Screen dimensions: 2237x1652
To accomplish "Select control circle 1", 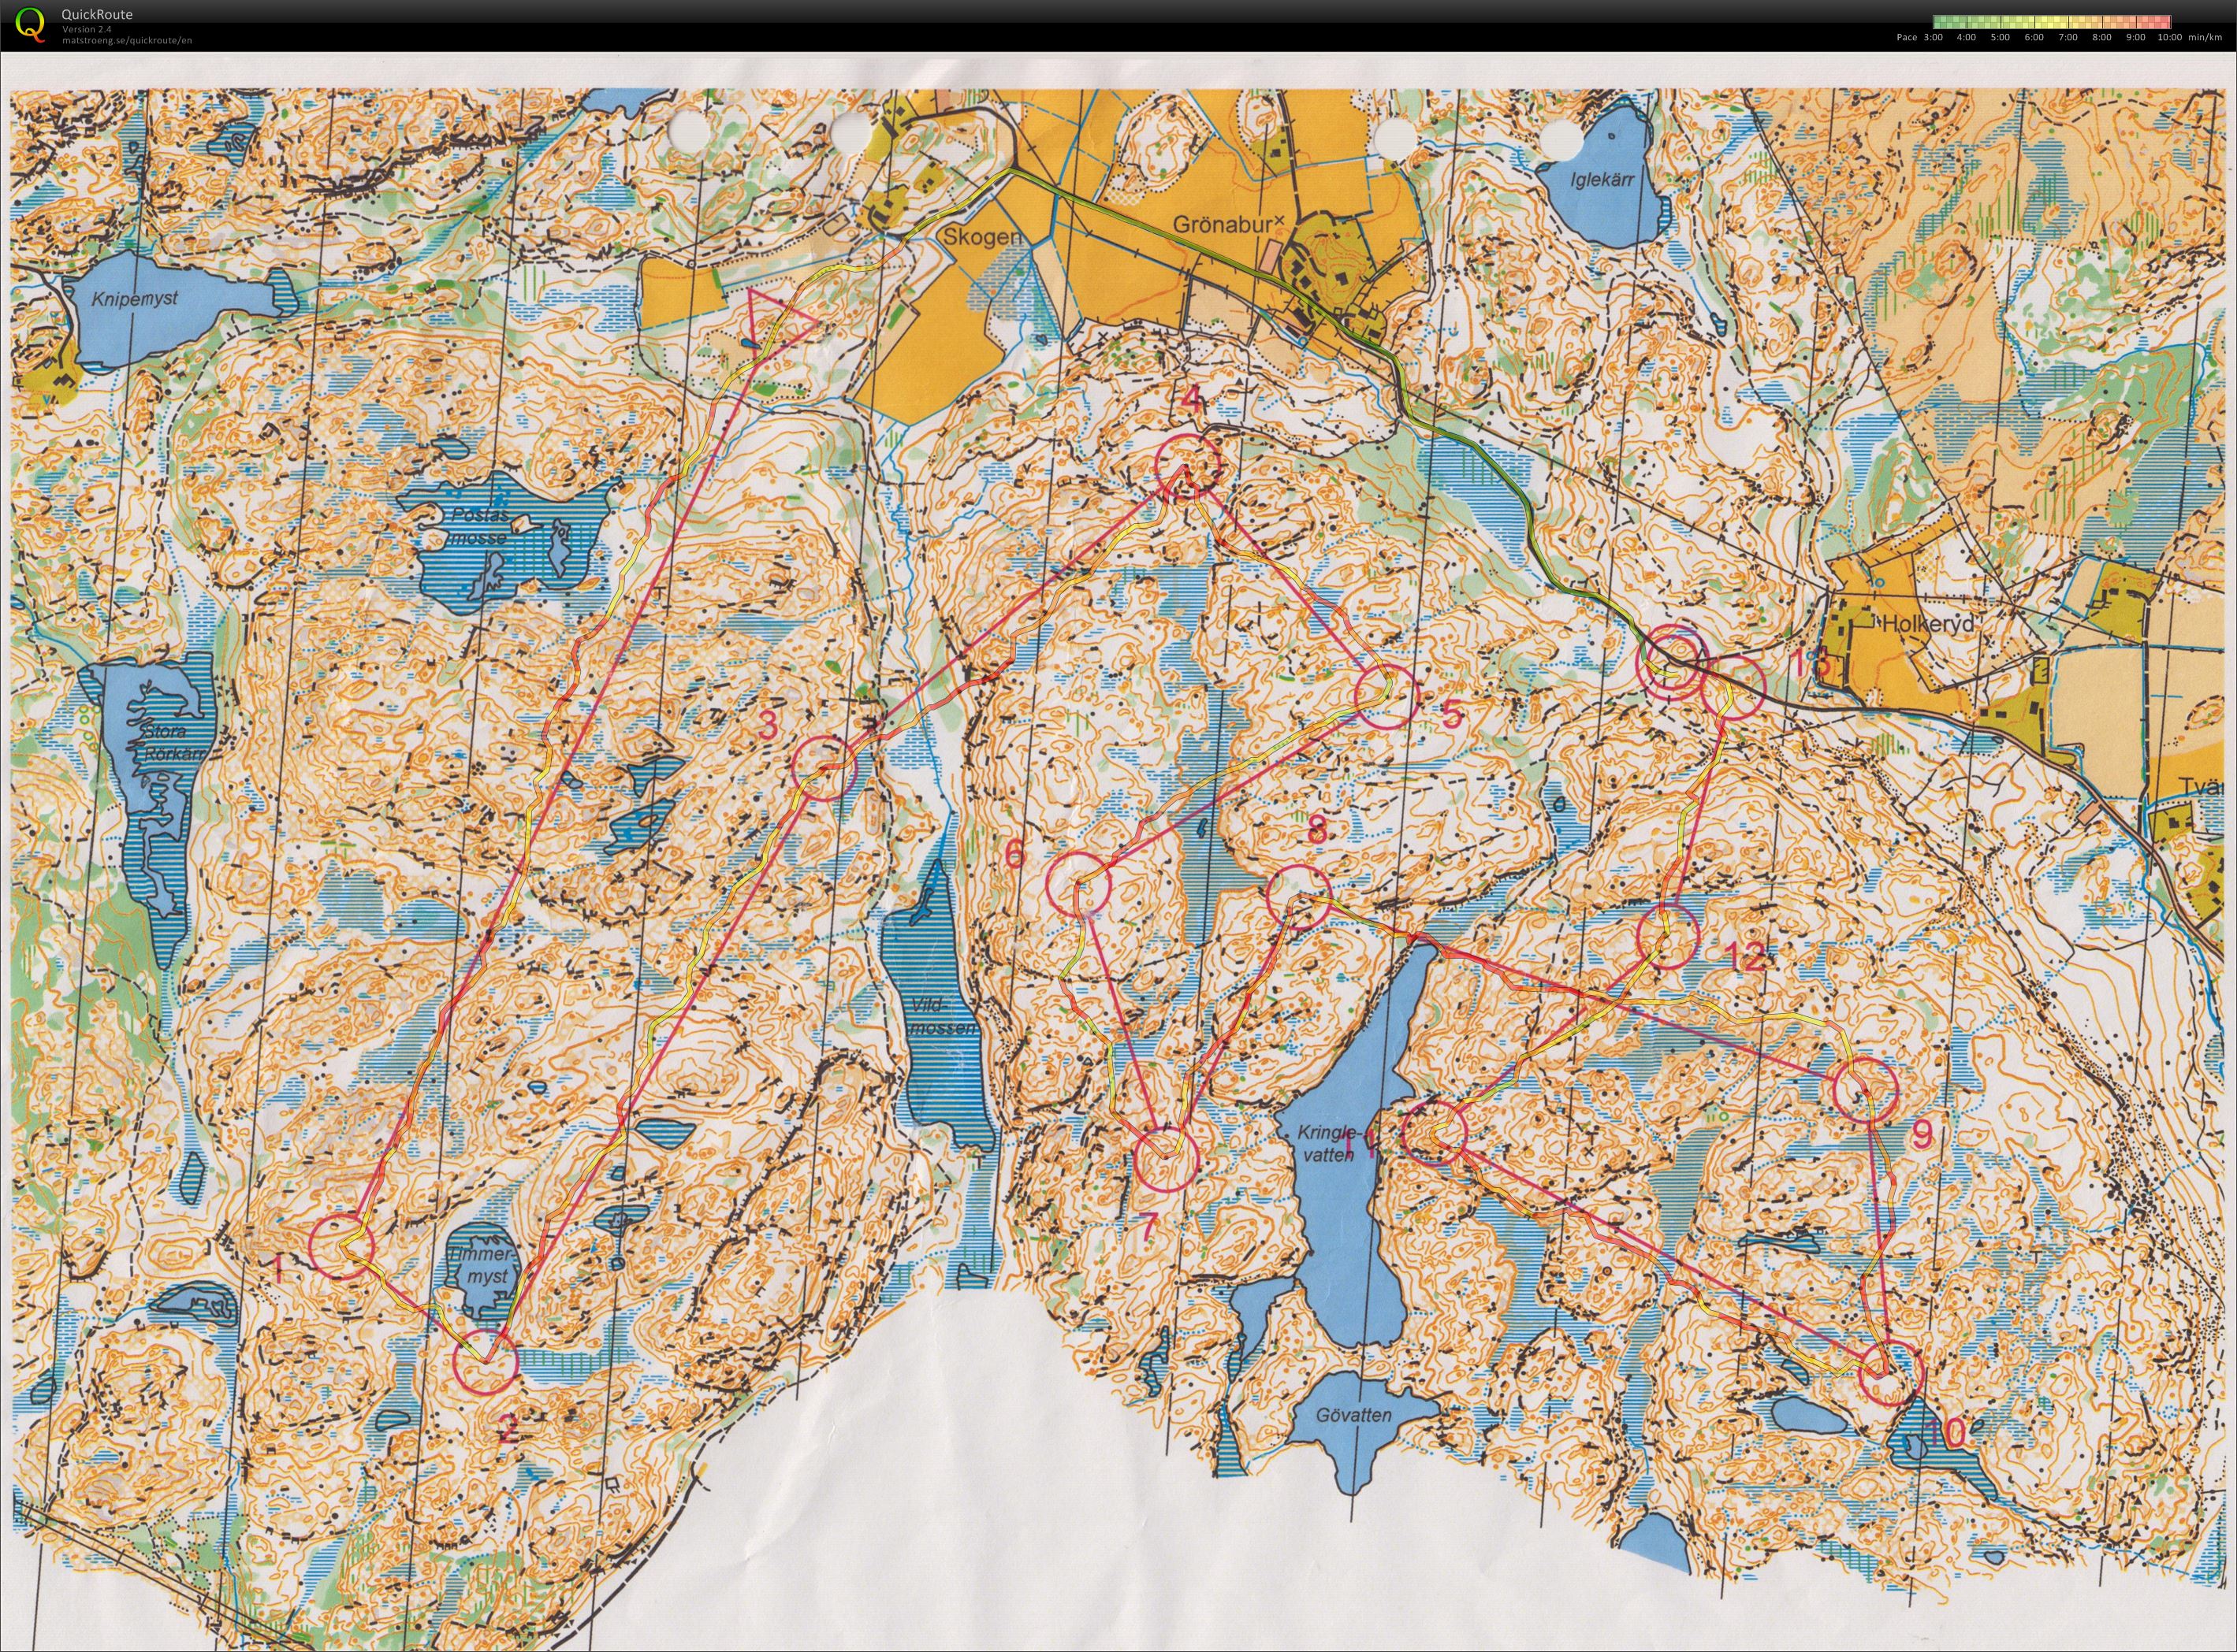I will point(341,1246).
